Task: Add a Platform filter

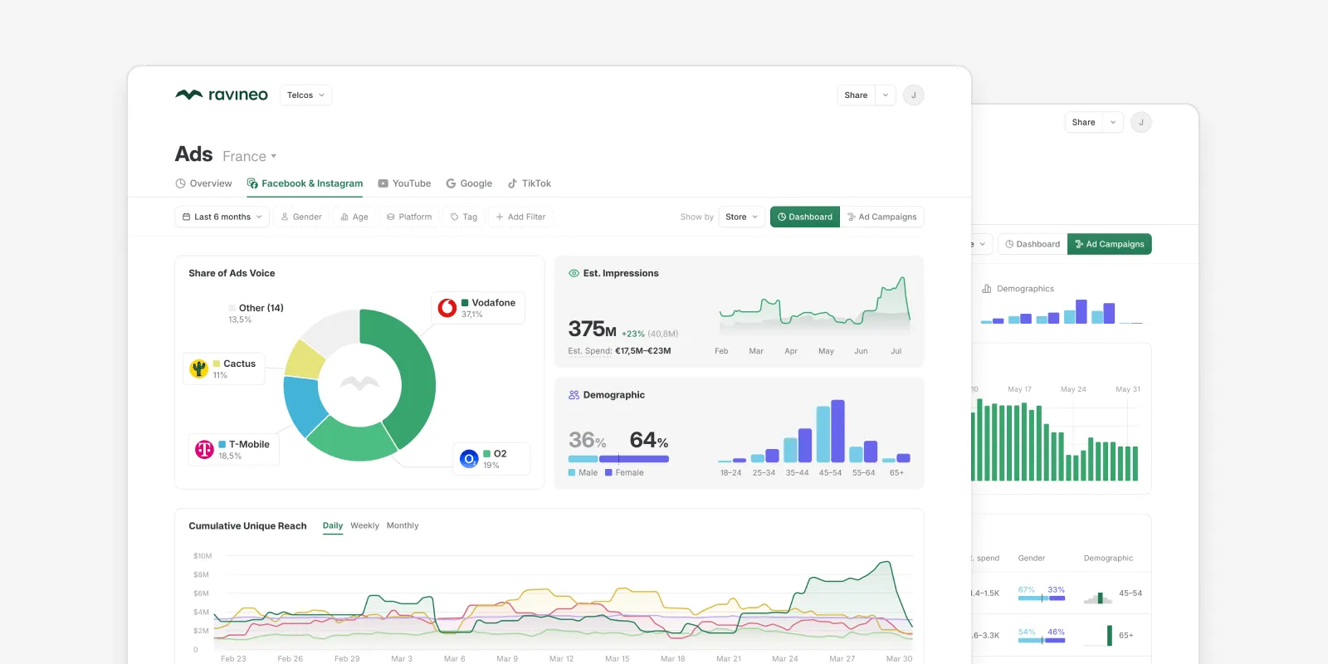Action: pyautogui.click(x=409, y=217)
